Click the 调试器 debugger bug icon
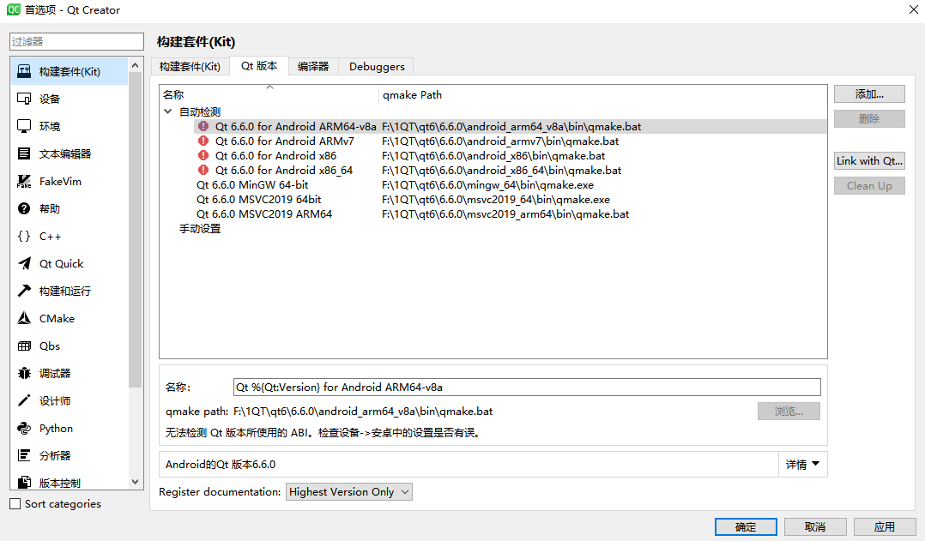Screen dimensions: 925x541 (x=24, y=373)
